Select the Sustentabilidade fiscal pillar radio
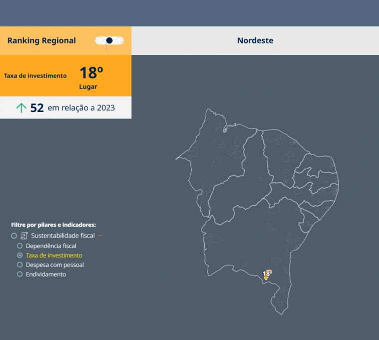Screen dimensions: 379x340 click(x=14, y=235)
